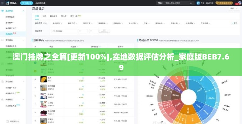Open the user avatar in top bar
The width and height of the screenshot is (242, 124).
[x=240, y=3]
